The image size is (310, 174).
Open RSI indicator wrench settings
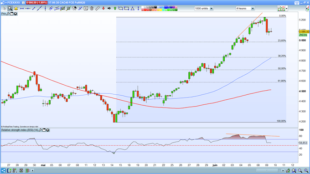(x=40, y=130)
